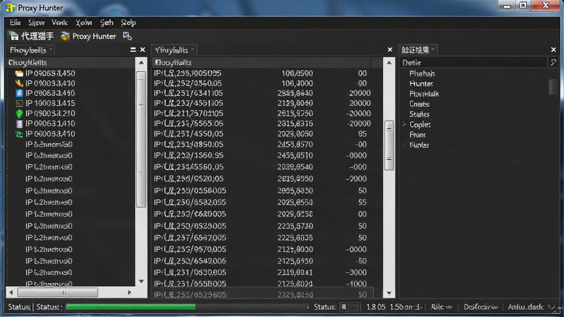Close the middle proxy list panel
Image resolution: width=564 pixels, height=317 pixels.
tap(390, 50)
